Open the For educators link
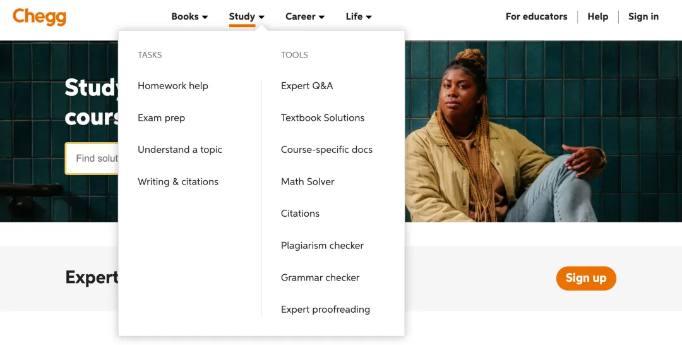Viewport: 682px width, 345px height. (x=536, y=16)
